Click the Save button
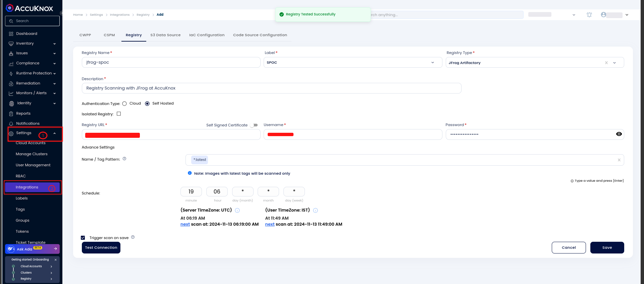 click(607, 247)
